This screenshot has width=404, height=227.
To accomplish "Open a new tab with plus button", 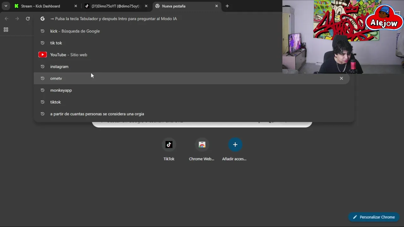I will coord(227,6).
